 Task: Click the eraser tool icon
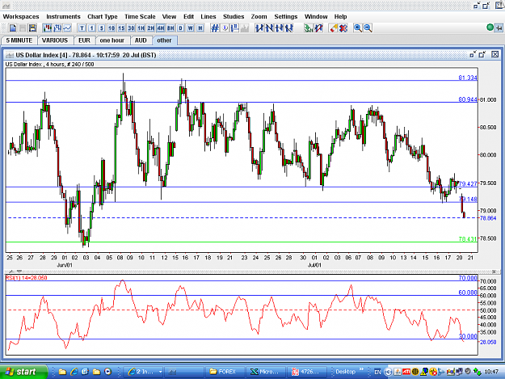(x=334, y=28)
